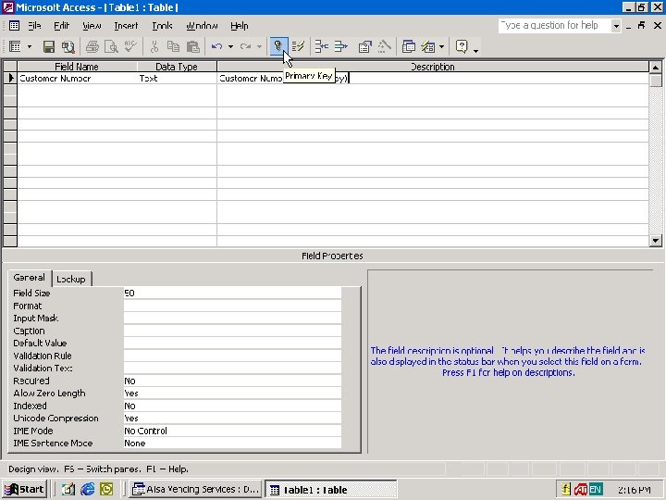This screenshot has height=500, width=666.
Task: Open the Window menu
Action: (x=202, y=26)
